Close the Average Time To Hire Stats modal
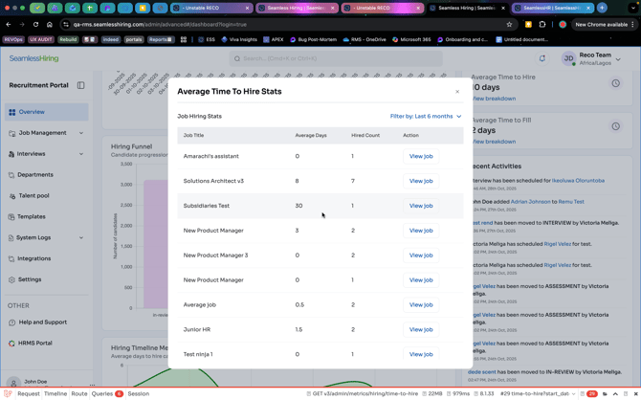This screenshot has width=641, height=400. point(457,92)
